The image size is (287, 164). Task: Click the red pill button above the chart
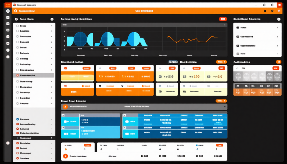point(223,19)
